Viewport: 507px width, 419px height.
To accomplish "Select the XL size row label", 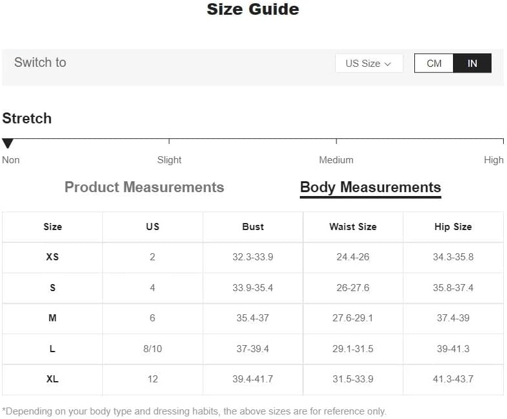I will 52,379.
